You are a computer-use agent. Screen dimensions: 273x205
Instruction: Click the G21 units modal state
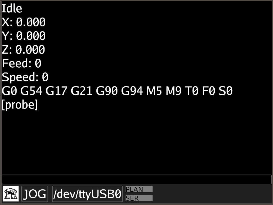(82, 91)
